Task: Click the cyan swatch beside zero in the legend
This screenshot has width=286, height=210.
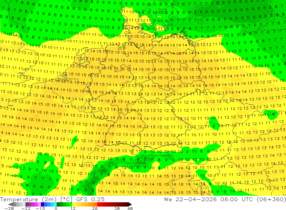Action: click(55, 204)
